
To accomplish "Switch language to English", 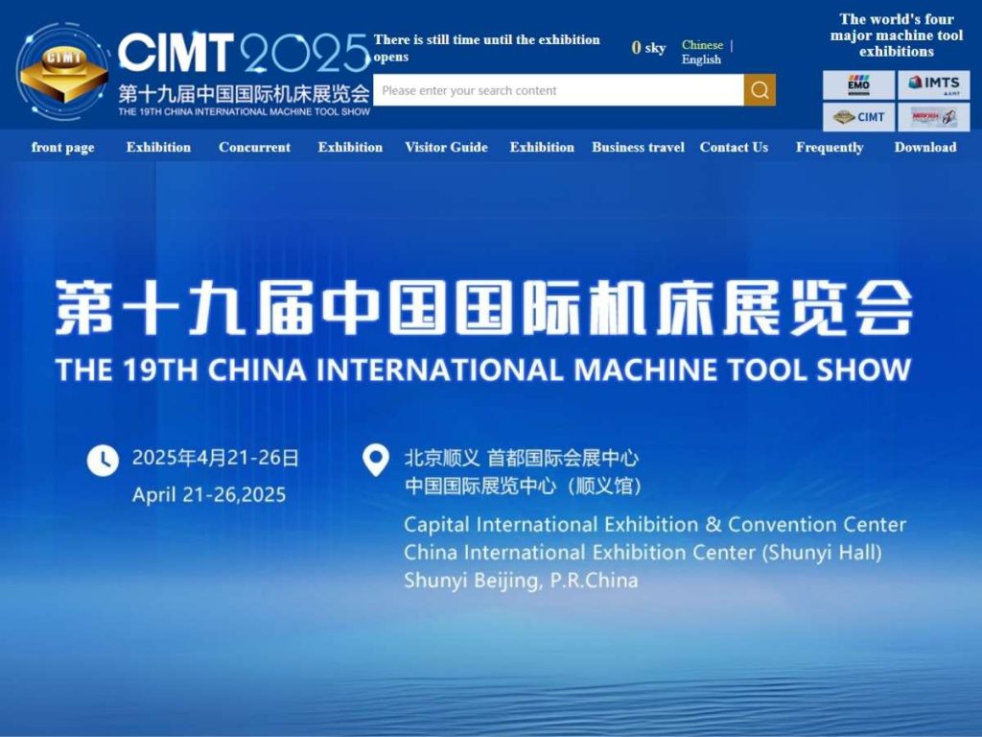I will click(701, 59).
